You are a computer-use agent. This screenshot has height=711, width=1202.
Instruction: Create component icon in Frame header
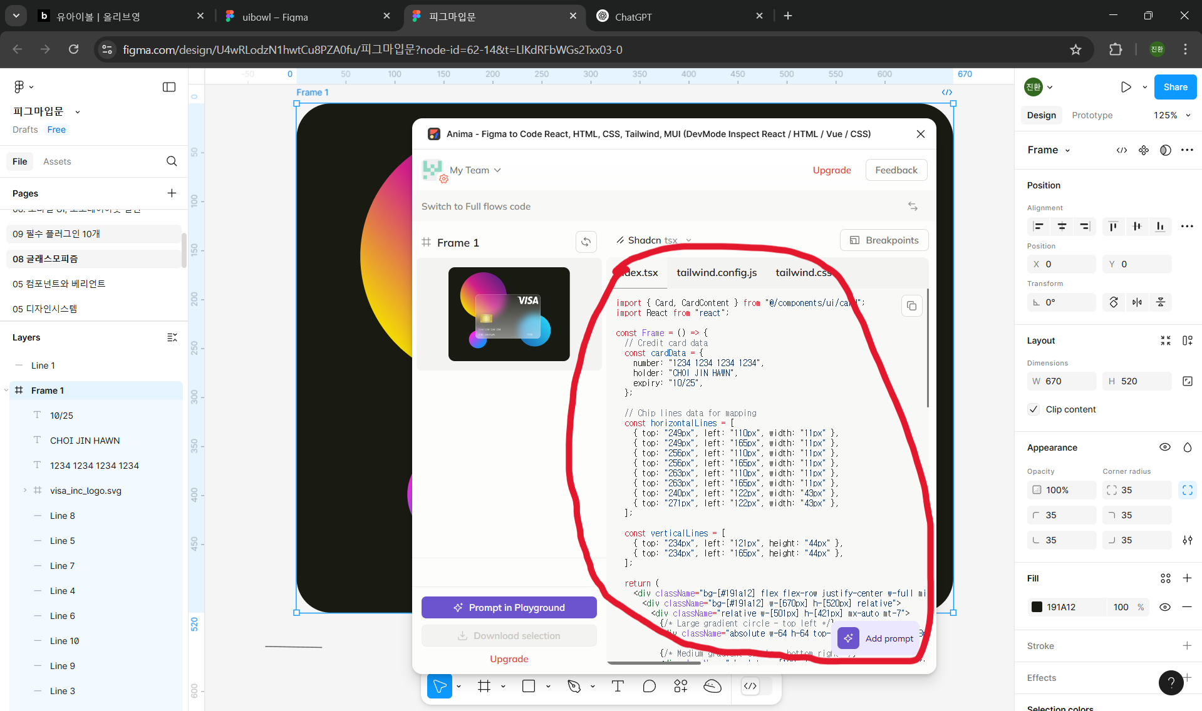coord(1144,150)
